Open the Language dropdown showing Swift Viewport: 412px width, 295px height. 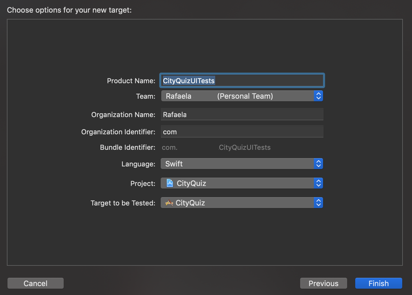(x=242, y=164)
